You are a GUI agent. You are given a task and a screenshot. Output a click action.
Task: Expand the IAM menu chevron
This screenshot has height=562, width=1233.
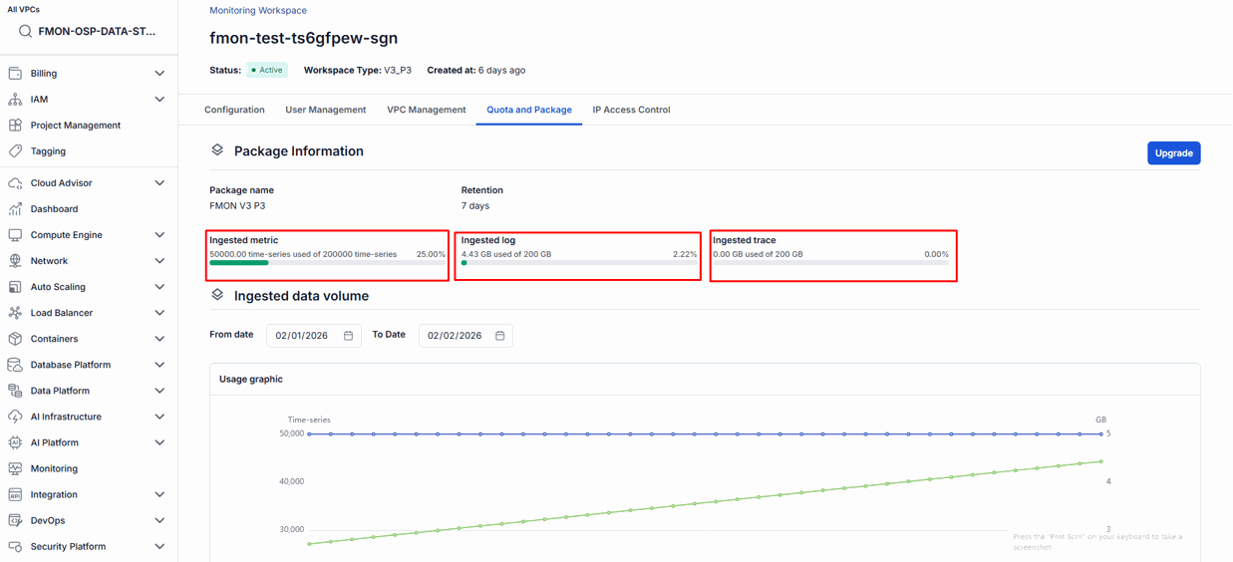(x=159, y=100)
